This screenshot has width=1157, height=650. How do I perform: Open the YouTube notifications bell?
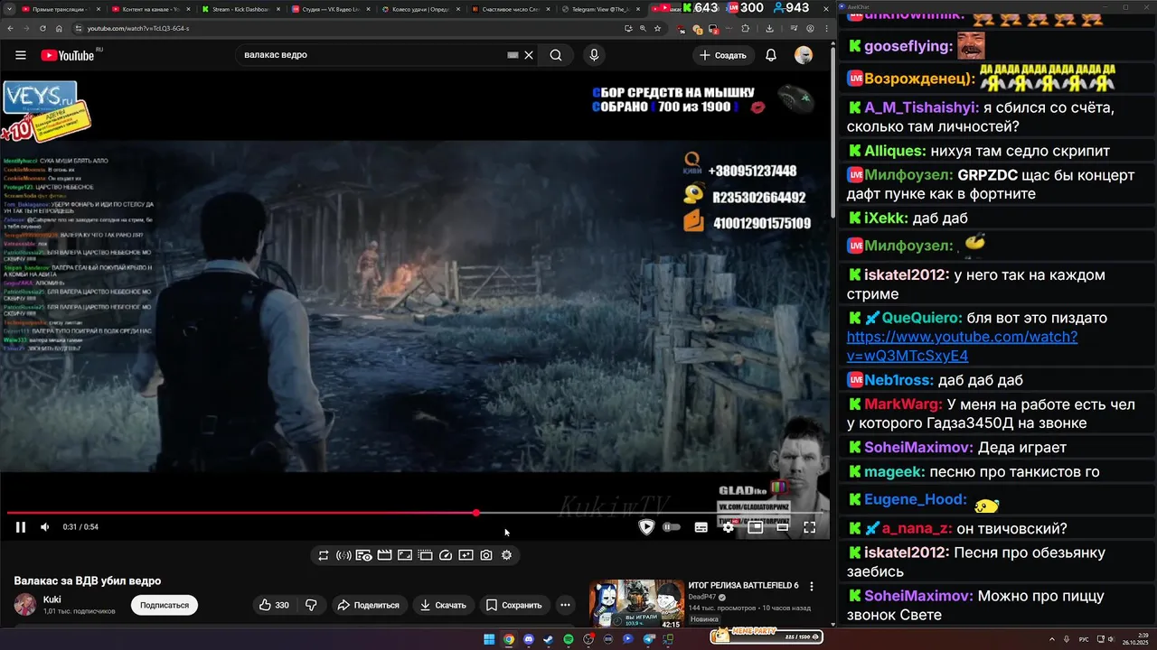tap(771, 55)
